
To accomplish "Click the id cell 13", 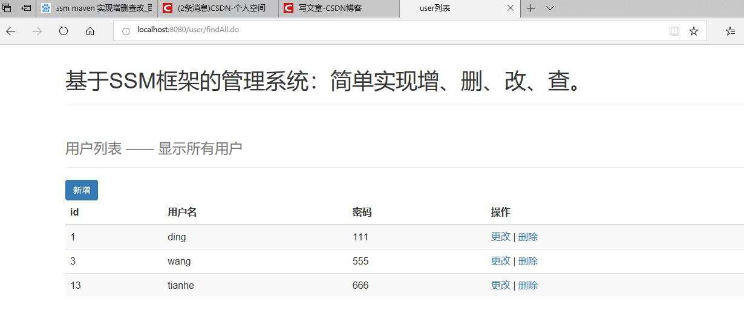I will coord(76,285).
